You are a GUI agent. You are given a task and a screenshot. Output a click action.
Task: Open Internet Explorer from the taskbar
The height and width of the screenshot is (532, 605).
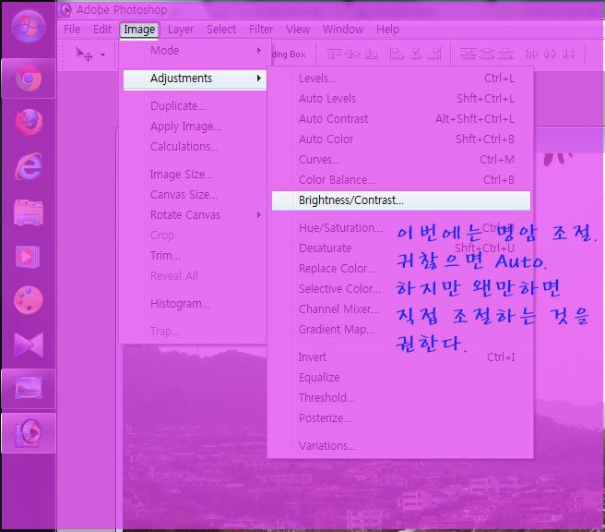(x=29, y=166)
